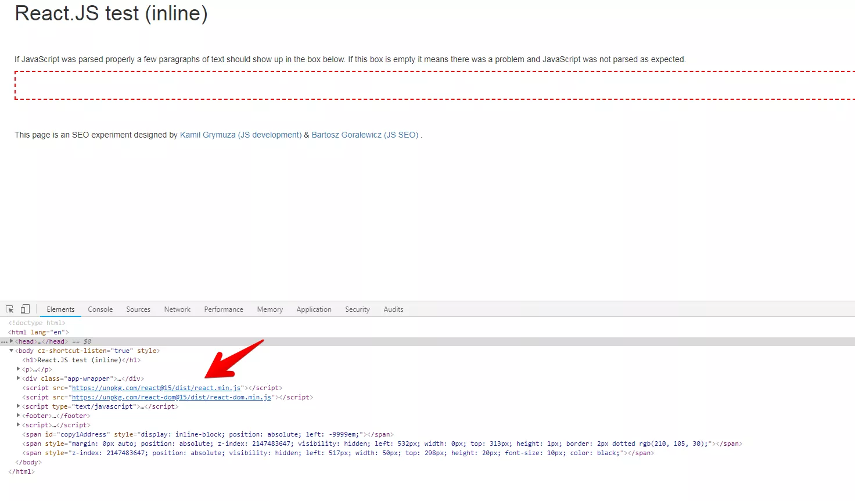
Task: Switch to the Security tab
Action: coord(357,309)
